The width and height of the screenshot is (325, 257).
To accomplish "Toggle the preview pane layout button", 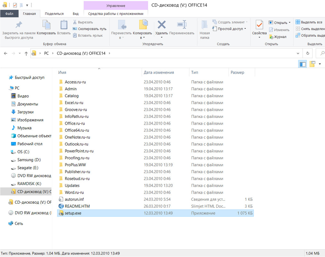I will click(303, 64).
